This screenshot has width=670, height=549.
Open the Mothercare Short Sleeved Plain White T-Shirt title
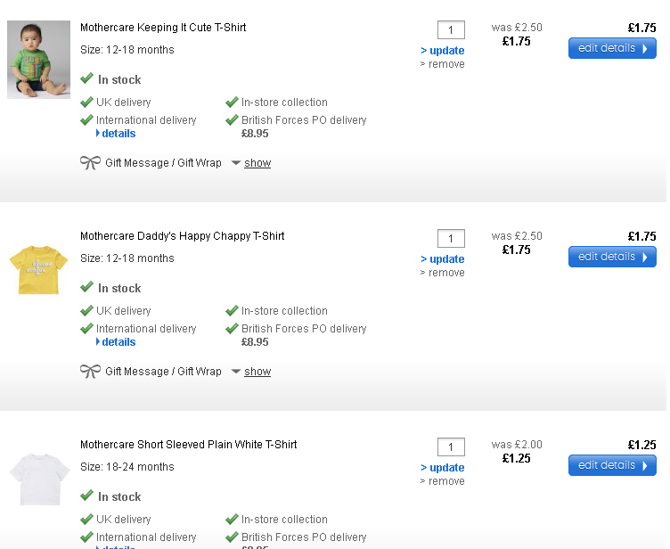(188, 445)
